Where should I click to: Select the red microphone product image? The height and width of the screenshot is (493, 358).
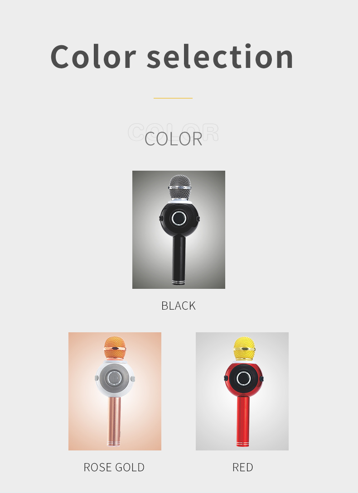click(x=242, y=391)
